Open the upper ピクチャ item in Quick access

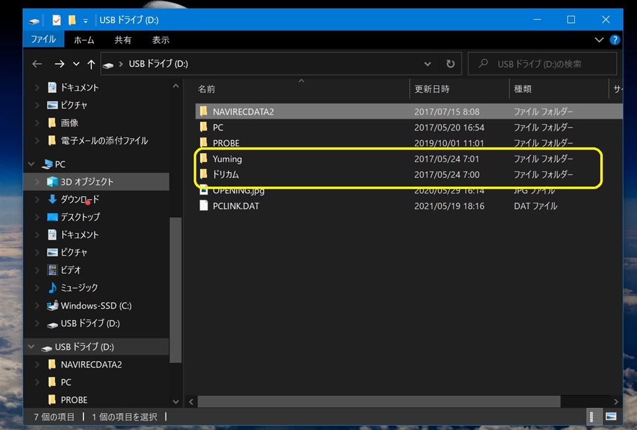(74, 105)
